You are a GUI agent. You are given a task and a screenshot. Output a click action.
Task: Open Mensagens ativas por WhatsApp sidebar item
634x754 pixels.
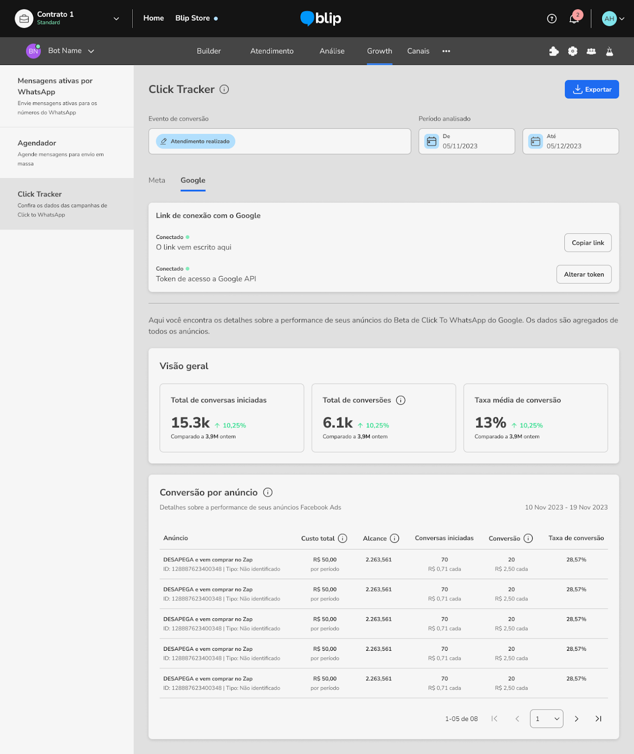pos(67,96)
